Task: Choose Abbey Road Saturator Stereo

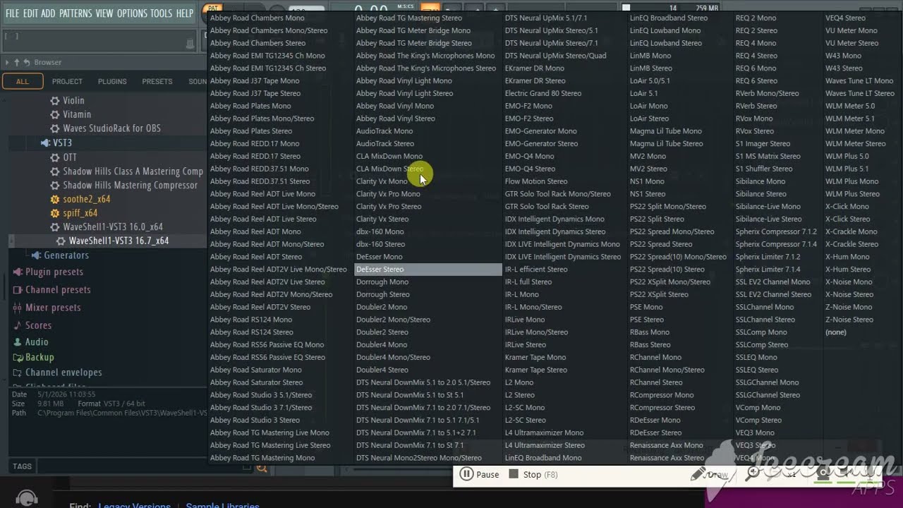Action: (257, 382)
